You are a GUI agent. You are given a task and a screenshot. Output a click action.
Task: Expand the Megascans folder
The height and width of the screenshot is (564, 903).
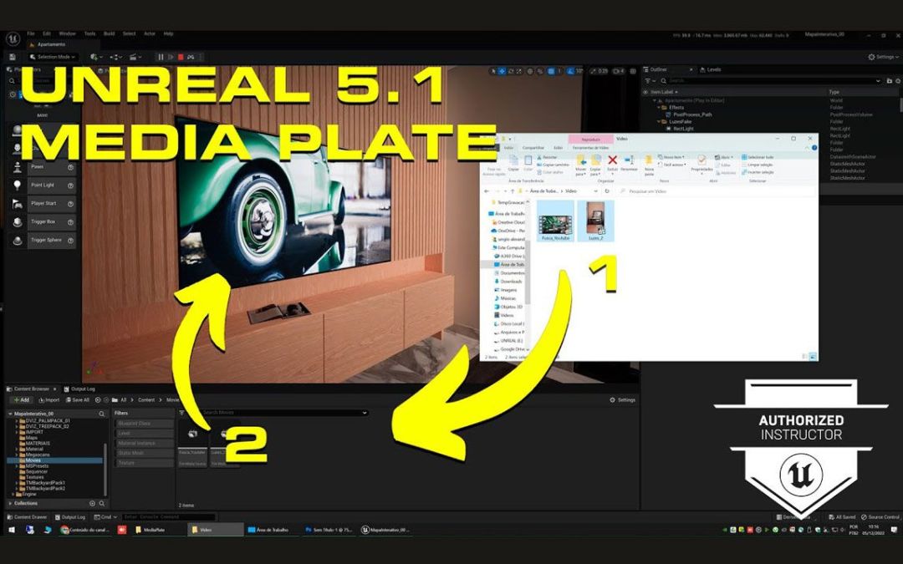17,455
